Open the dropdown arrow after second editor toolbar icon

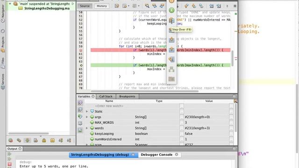coord(129,6)
